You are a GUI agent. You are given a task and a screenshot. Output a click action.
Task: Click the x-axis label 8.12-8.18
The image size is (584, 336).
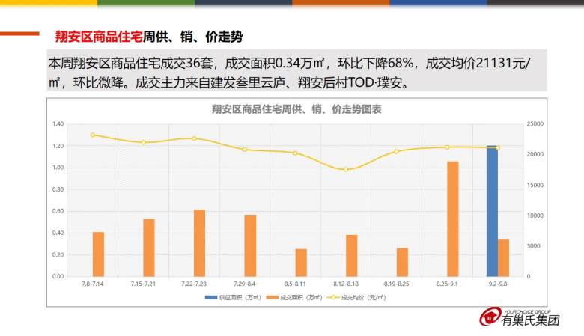[x=346, y=284]
